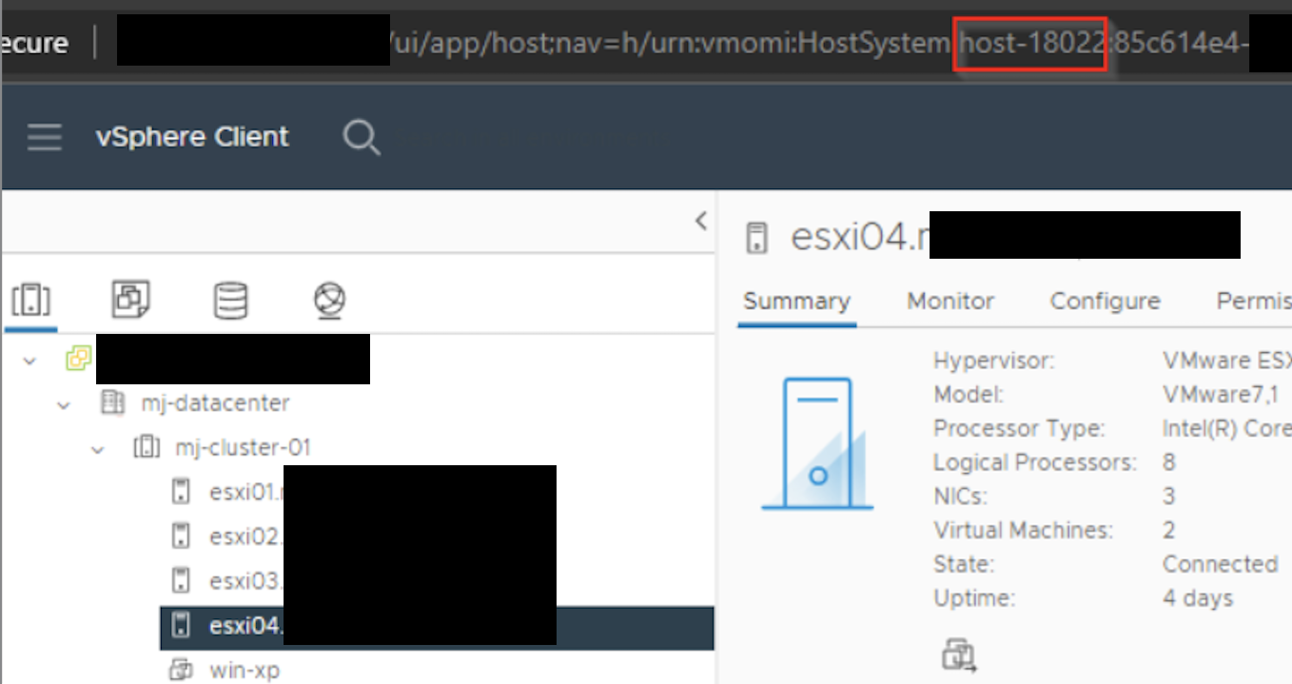Switch to VMs and Templates inventory view

click(130, 301)
